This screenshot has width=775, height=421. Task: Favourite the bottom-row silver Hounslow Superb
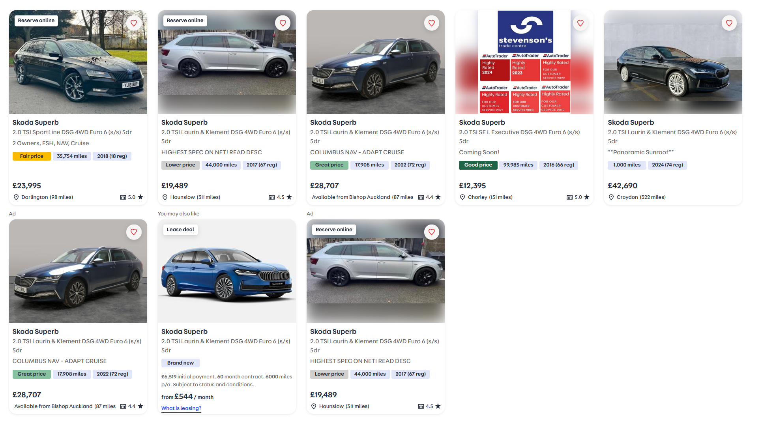(x=431, y=232)
